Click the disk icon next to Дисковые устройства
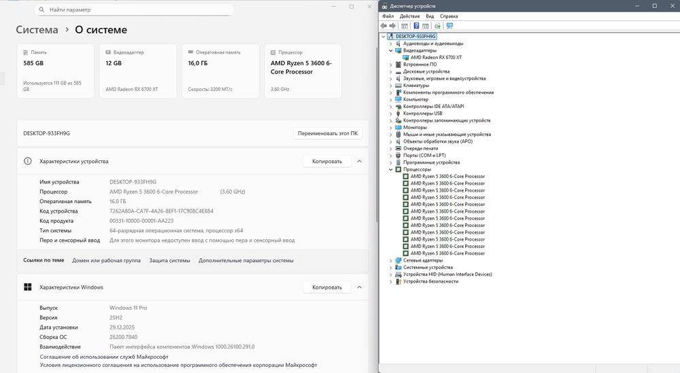 398,71
